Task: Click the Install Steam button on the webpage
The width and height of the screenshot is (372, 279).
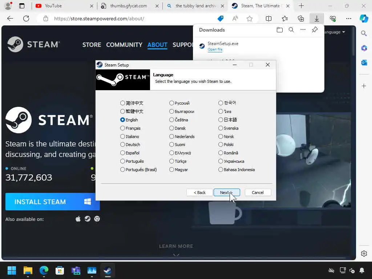Action: click(x=52, y=202)
